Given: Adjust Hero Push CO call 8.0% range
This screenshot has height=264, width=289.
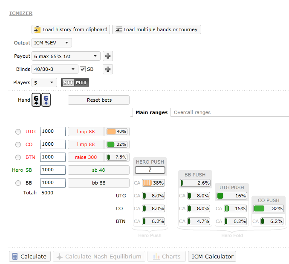Looking at the screenshot, I should point(153,208).
